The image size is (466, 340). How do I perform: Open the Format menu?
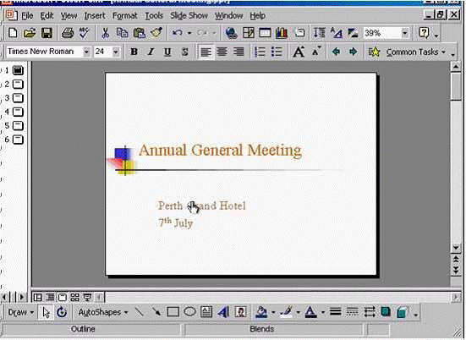[125, 15]
